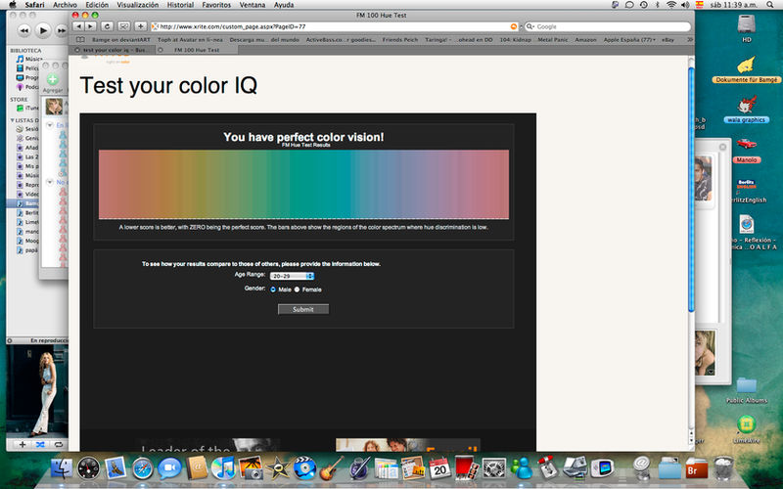Open Photo Booth from the Dock

(467, 468)
